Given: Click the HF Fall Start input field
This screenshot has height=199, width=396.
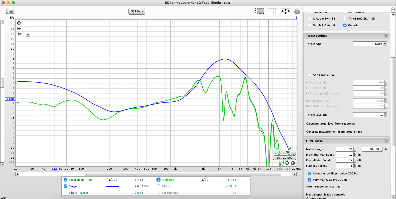Looking at the screenshot, I should click(x=369, y=101).
